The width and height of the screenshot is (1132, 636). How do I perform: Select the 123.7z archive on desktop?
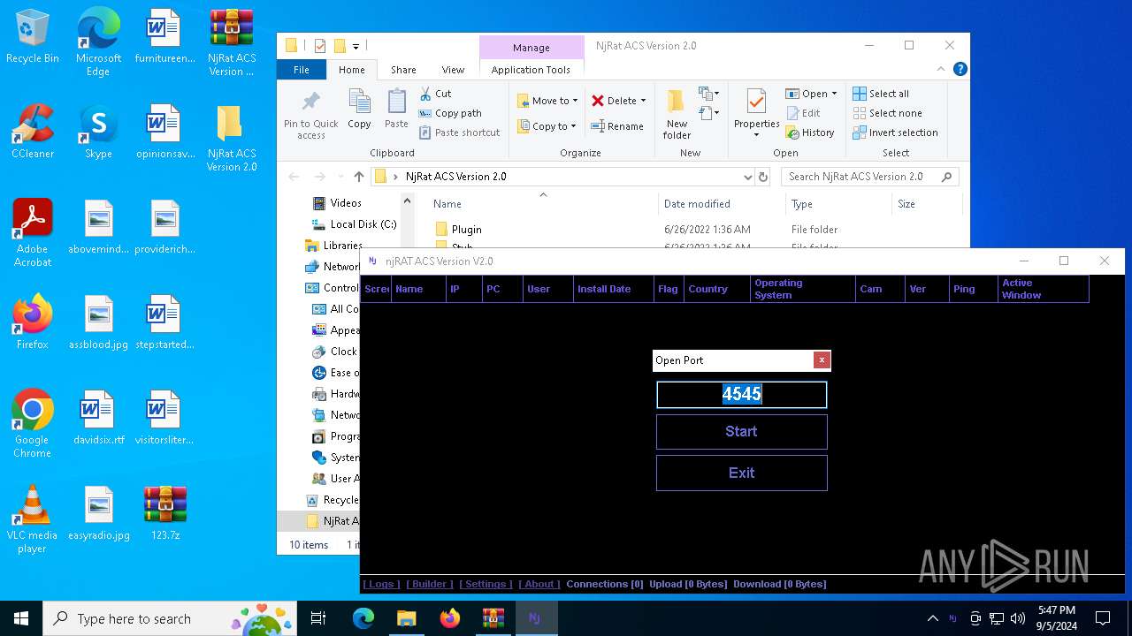tap(165, 513)
